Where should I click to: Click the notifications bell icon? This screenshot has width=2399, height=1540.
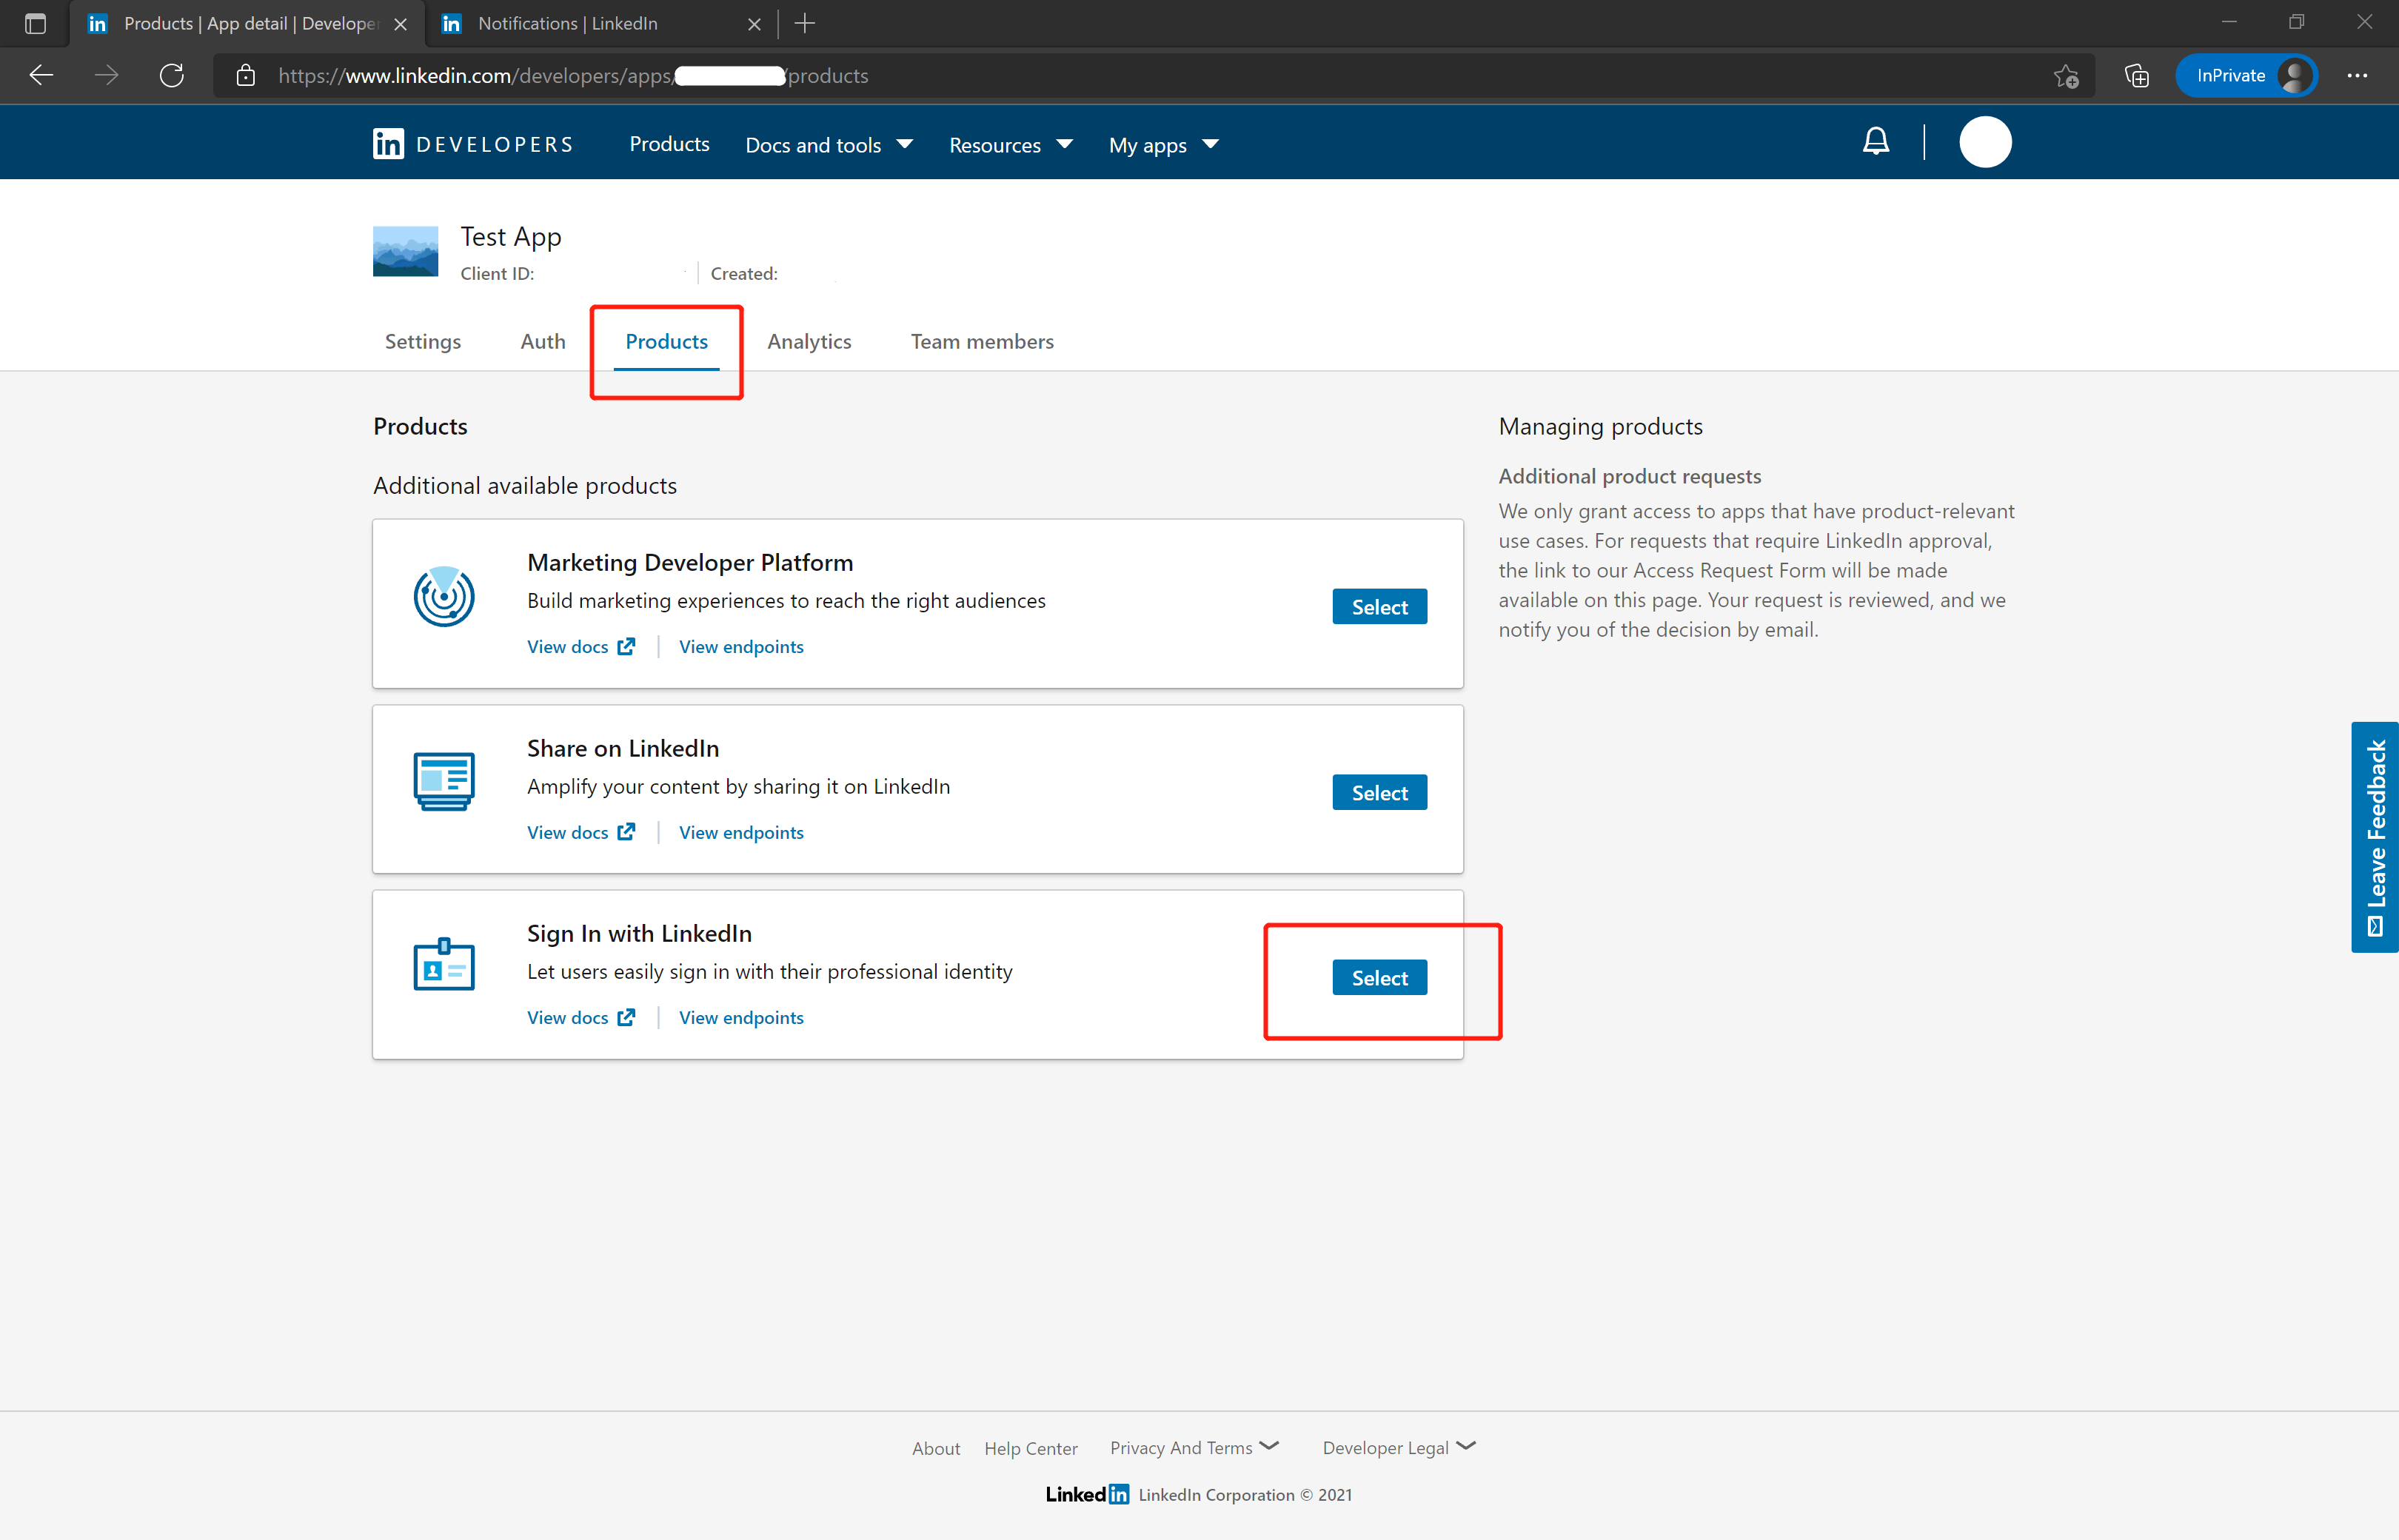pyautogui.click(x=1875, y=142)
